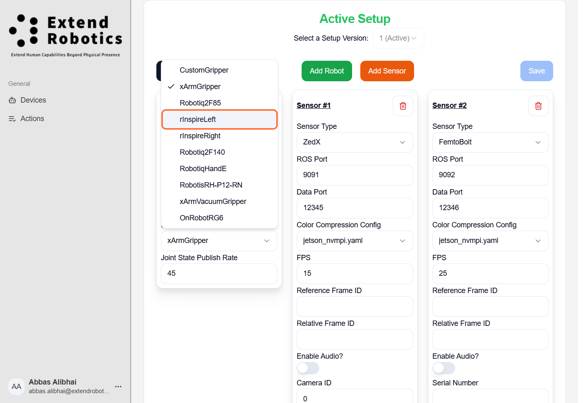Expand ZedX Sensor Type dropdown
Viewport: 586px width, 403px height.
[355, 142]
